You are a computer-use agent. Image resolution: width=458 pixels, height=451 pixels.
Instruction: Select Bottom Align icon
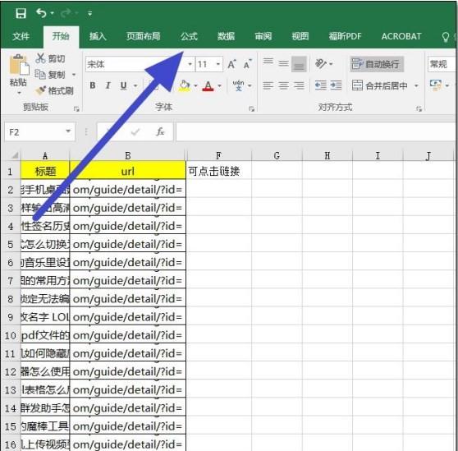point(299,64)
